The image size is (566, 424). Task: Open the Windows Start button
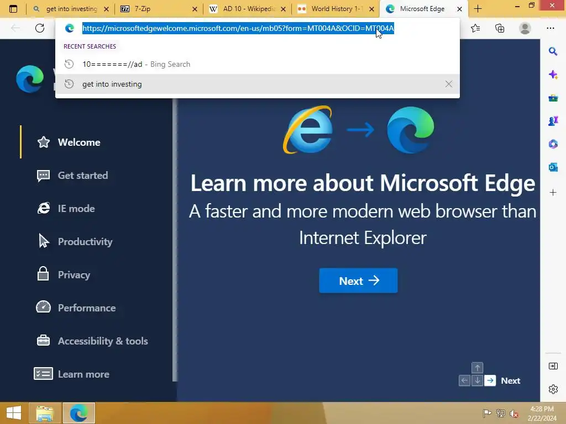pyautogui.click(x=14, y=413)
